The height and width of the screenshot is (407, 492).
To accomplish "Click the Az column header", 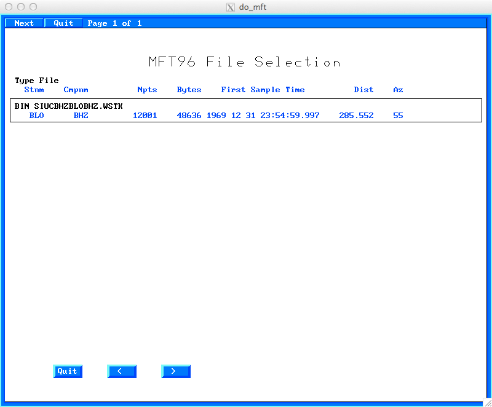I will 398,90.
